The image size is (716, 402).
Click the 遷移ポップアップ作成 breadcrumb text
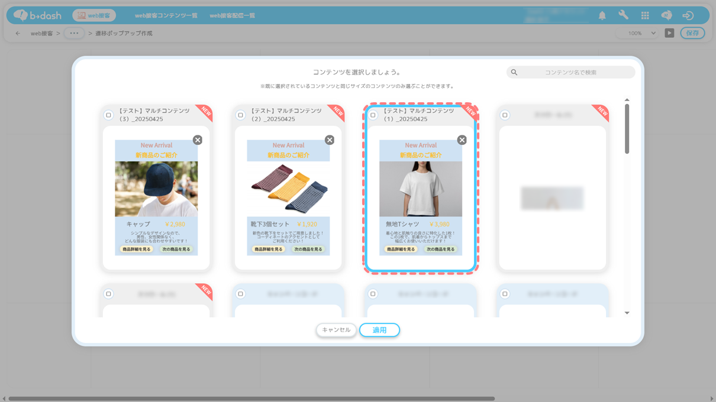(124, 33)
